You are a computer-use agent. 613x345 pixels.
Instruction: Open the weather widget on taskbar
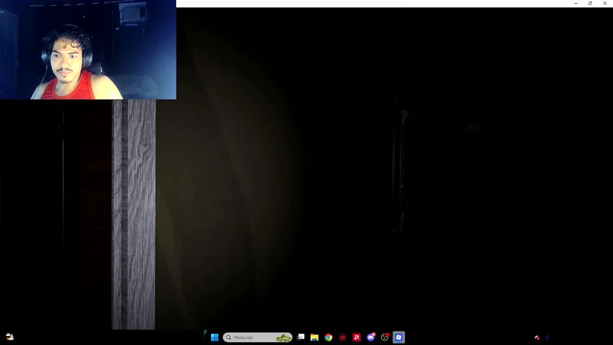coord(10,337)
